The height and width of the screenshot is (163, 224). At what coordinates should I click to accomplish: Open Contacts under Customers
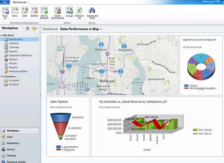14,85
